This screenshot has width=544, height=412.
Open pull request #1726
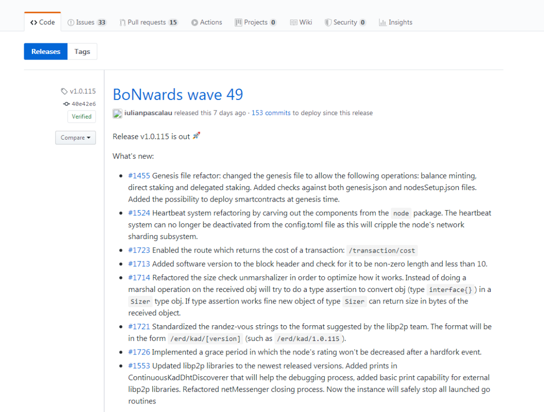coord(139,352)
